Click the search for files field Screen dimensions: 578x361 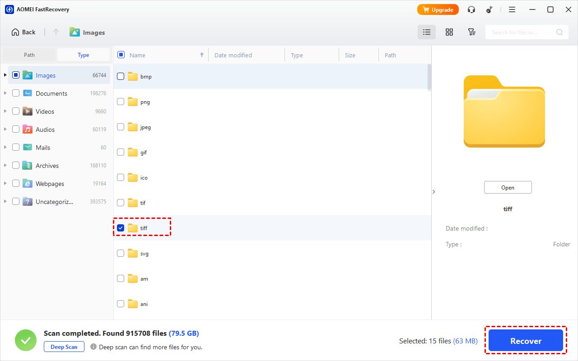click(522, 32)
